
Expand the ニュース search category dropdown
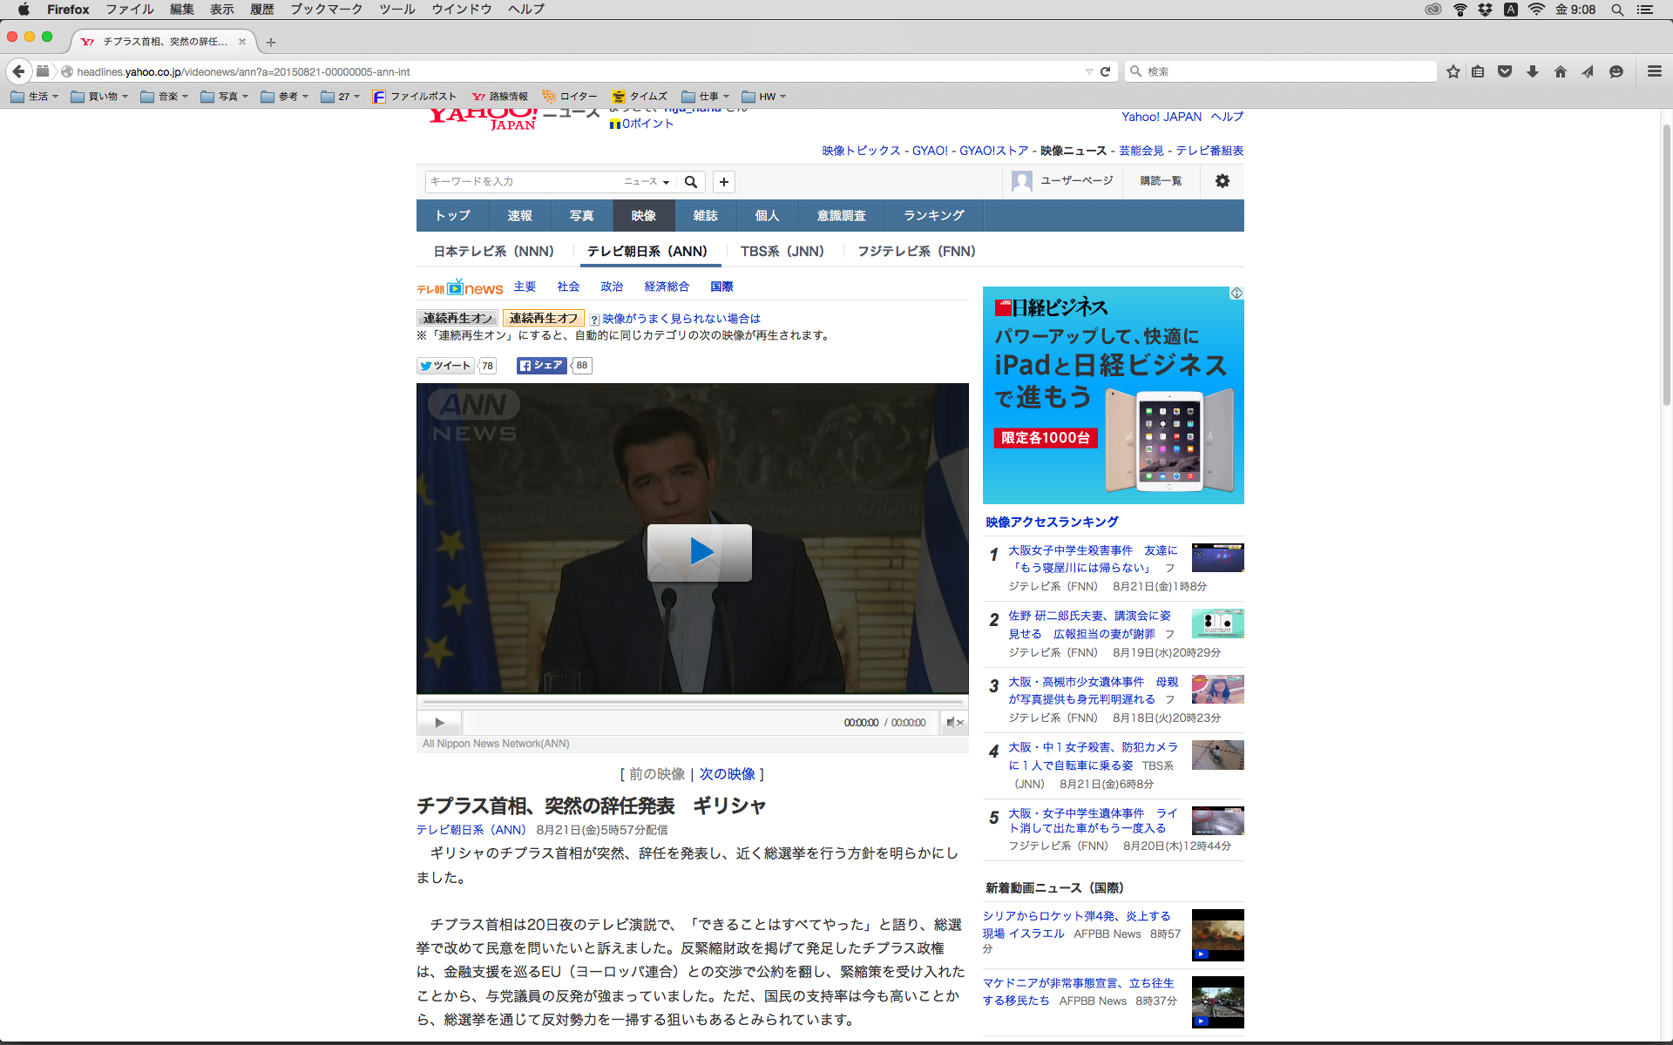(x=647, y=182)
